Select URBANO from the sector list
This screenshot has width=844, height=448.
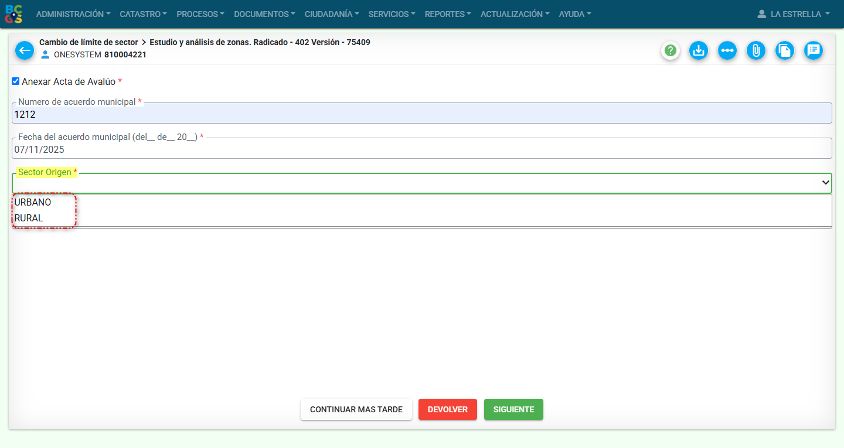[33, 203]
